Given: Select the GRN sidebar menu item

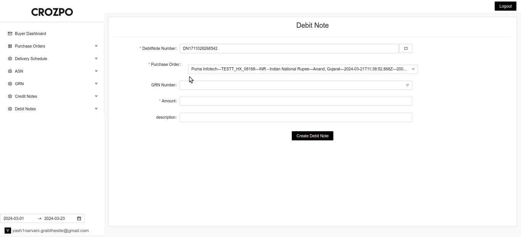Looking at the screenshot, I should tap(19, 84).
